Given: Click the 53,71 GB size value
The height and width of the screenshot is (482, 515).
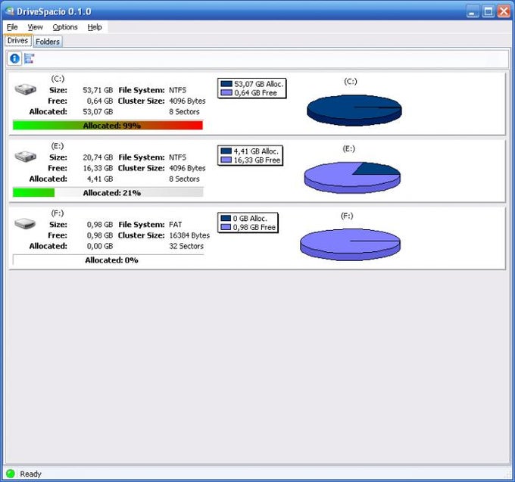Looking at the screenshot, I should pos(98,90).
